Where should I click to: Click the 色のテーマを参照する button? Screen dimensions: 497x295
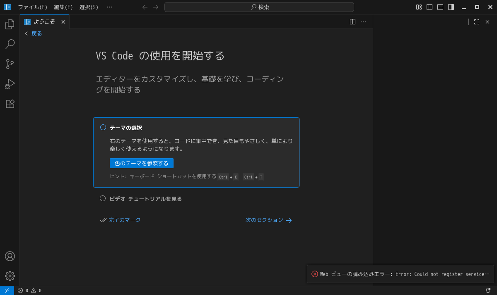click(x=142, y=163)
